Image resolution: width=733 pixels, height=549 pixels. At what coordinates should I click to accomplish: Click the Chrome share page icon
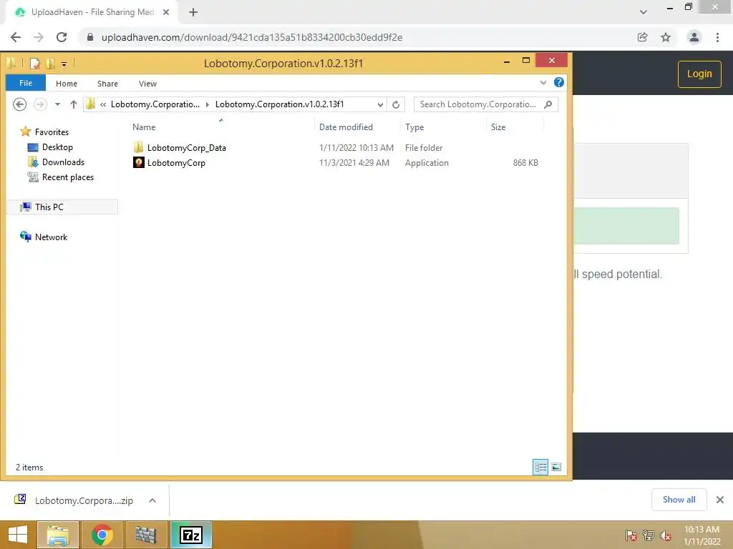pyautogui.click(x=642, y=37)
